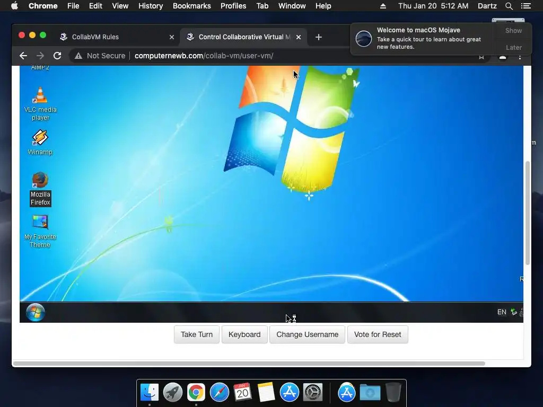Viewport: 543px width, 407px height.
Task: Click the date and time in menu bar
Action: point(433,6)
